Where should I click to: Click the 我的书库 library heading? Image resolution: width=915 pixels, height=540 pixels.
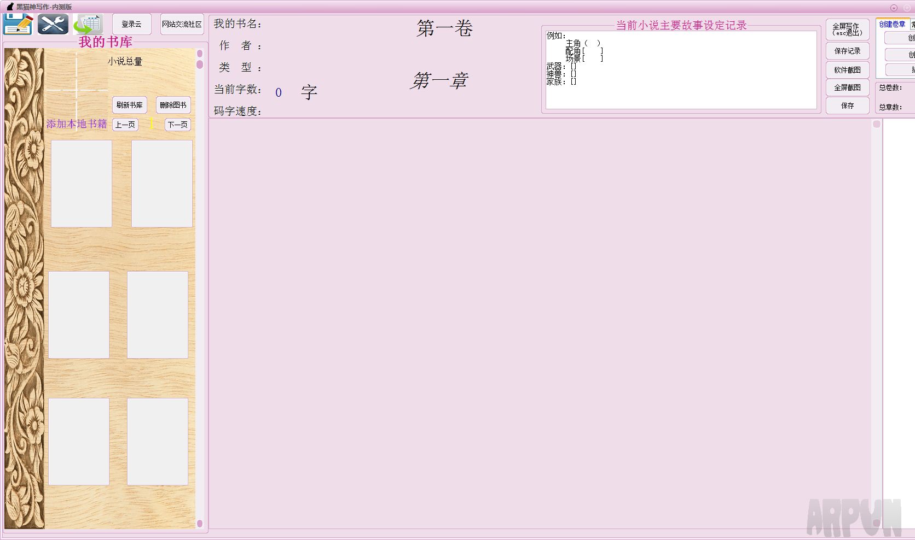click(x=106, y=42)
